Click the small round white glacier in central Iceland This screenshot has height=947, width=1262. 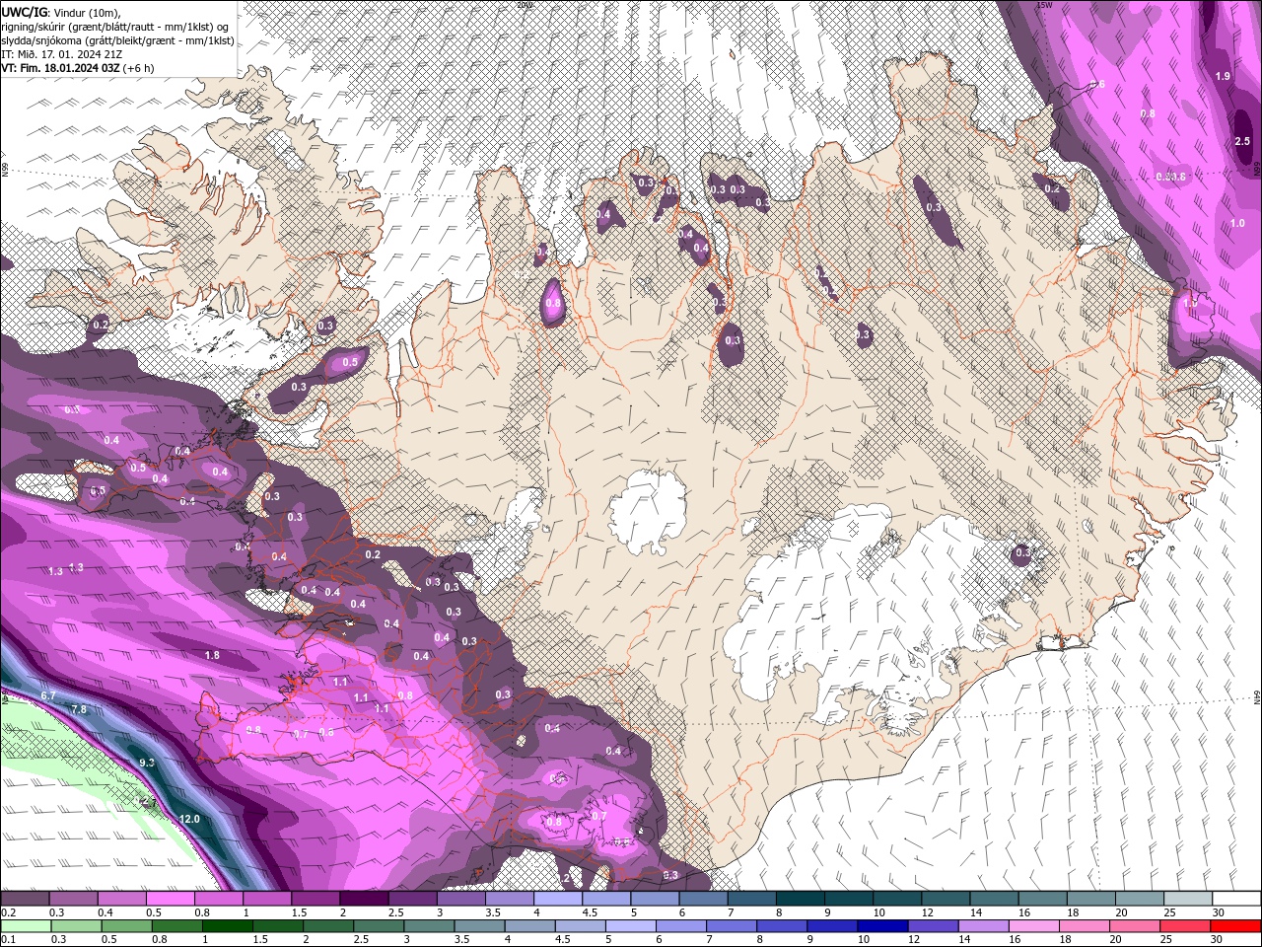648,510
